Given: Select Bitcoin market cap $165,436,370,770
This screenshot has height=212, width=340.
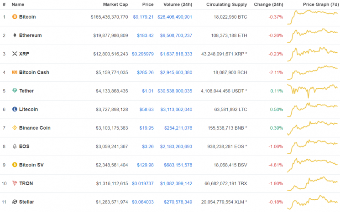Looking at the screenshot, I should pos(109,17).
